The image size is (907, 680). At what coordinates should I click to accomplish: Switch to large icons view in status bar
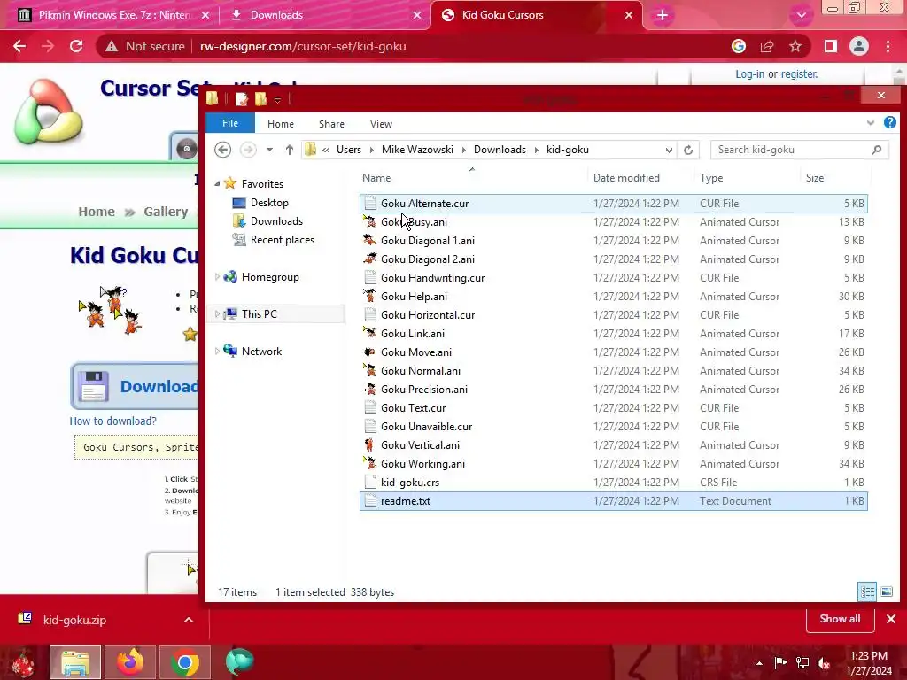(886, 591)
